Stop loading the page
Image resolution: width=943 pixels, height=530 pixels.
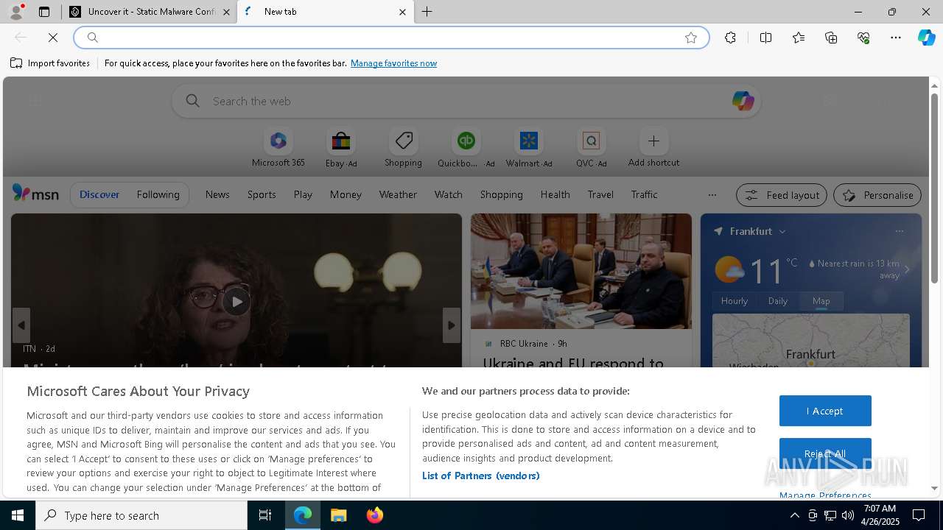53,38
